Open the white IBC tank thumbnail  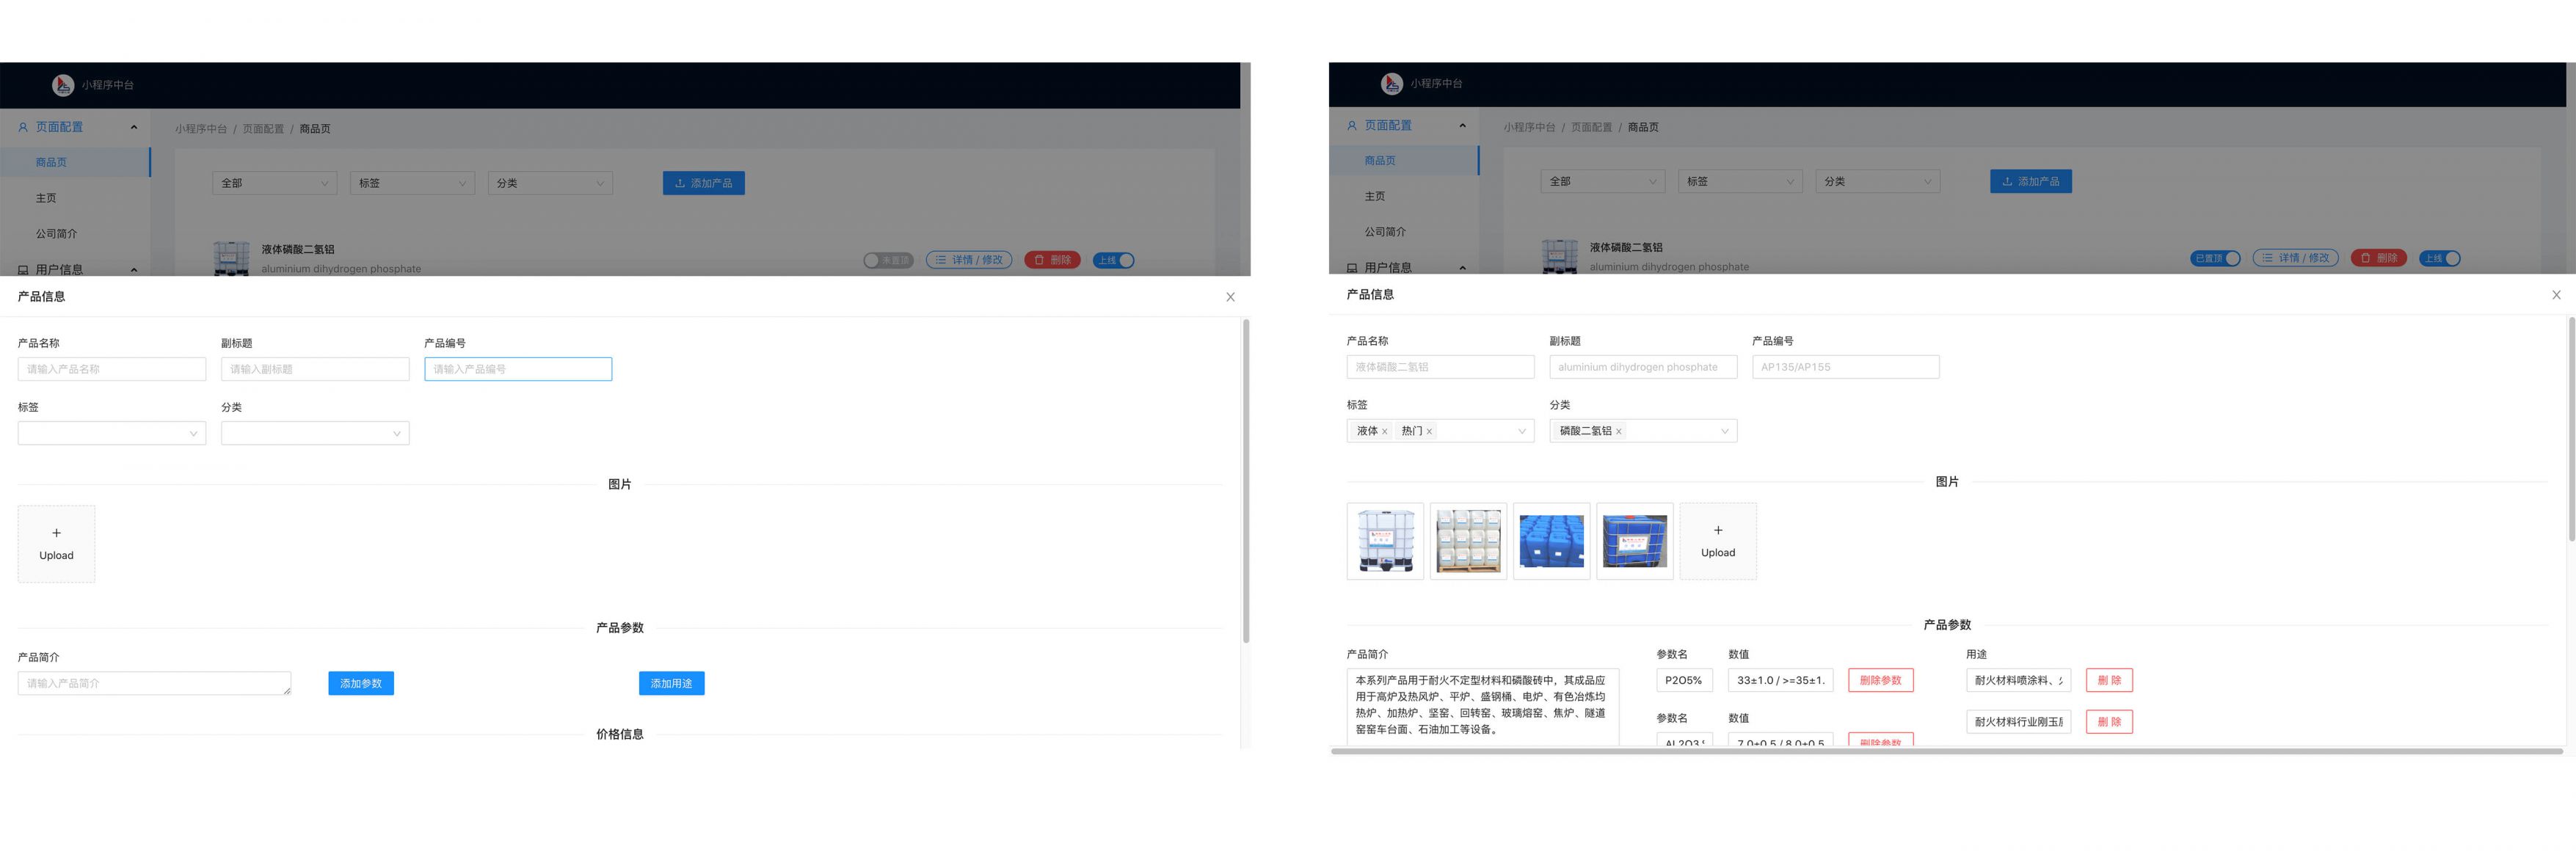[1385, 541]
